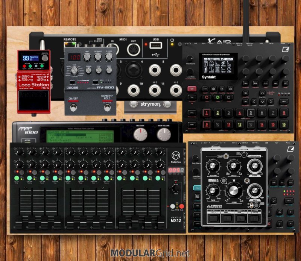Click the RV-200 TIME knob
The width and height of the screenshot is (301, 261).
click(x=87, y=57)
